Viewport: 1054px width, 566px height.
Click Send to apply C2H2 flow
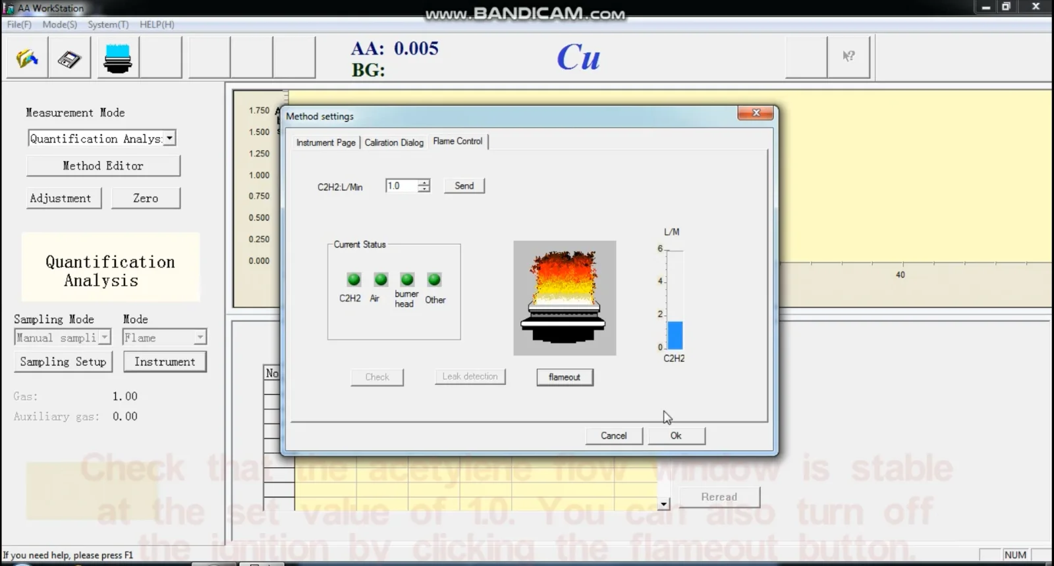click(x=464, y=186)
